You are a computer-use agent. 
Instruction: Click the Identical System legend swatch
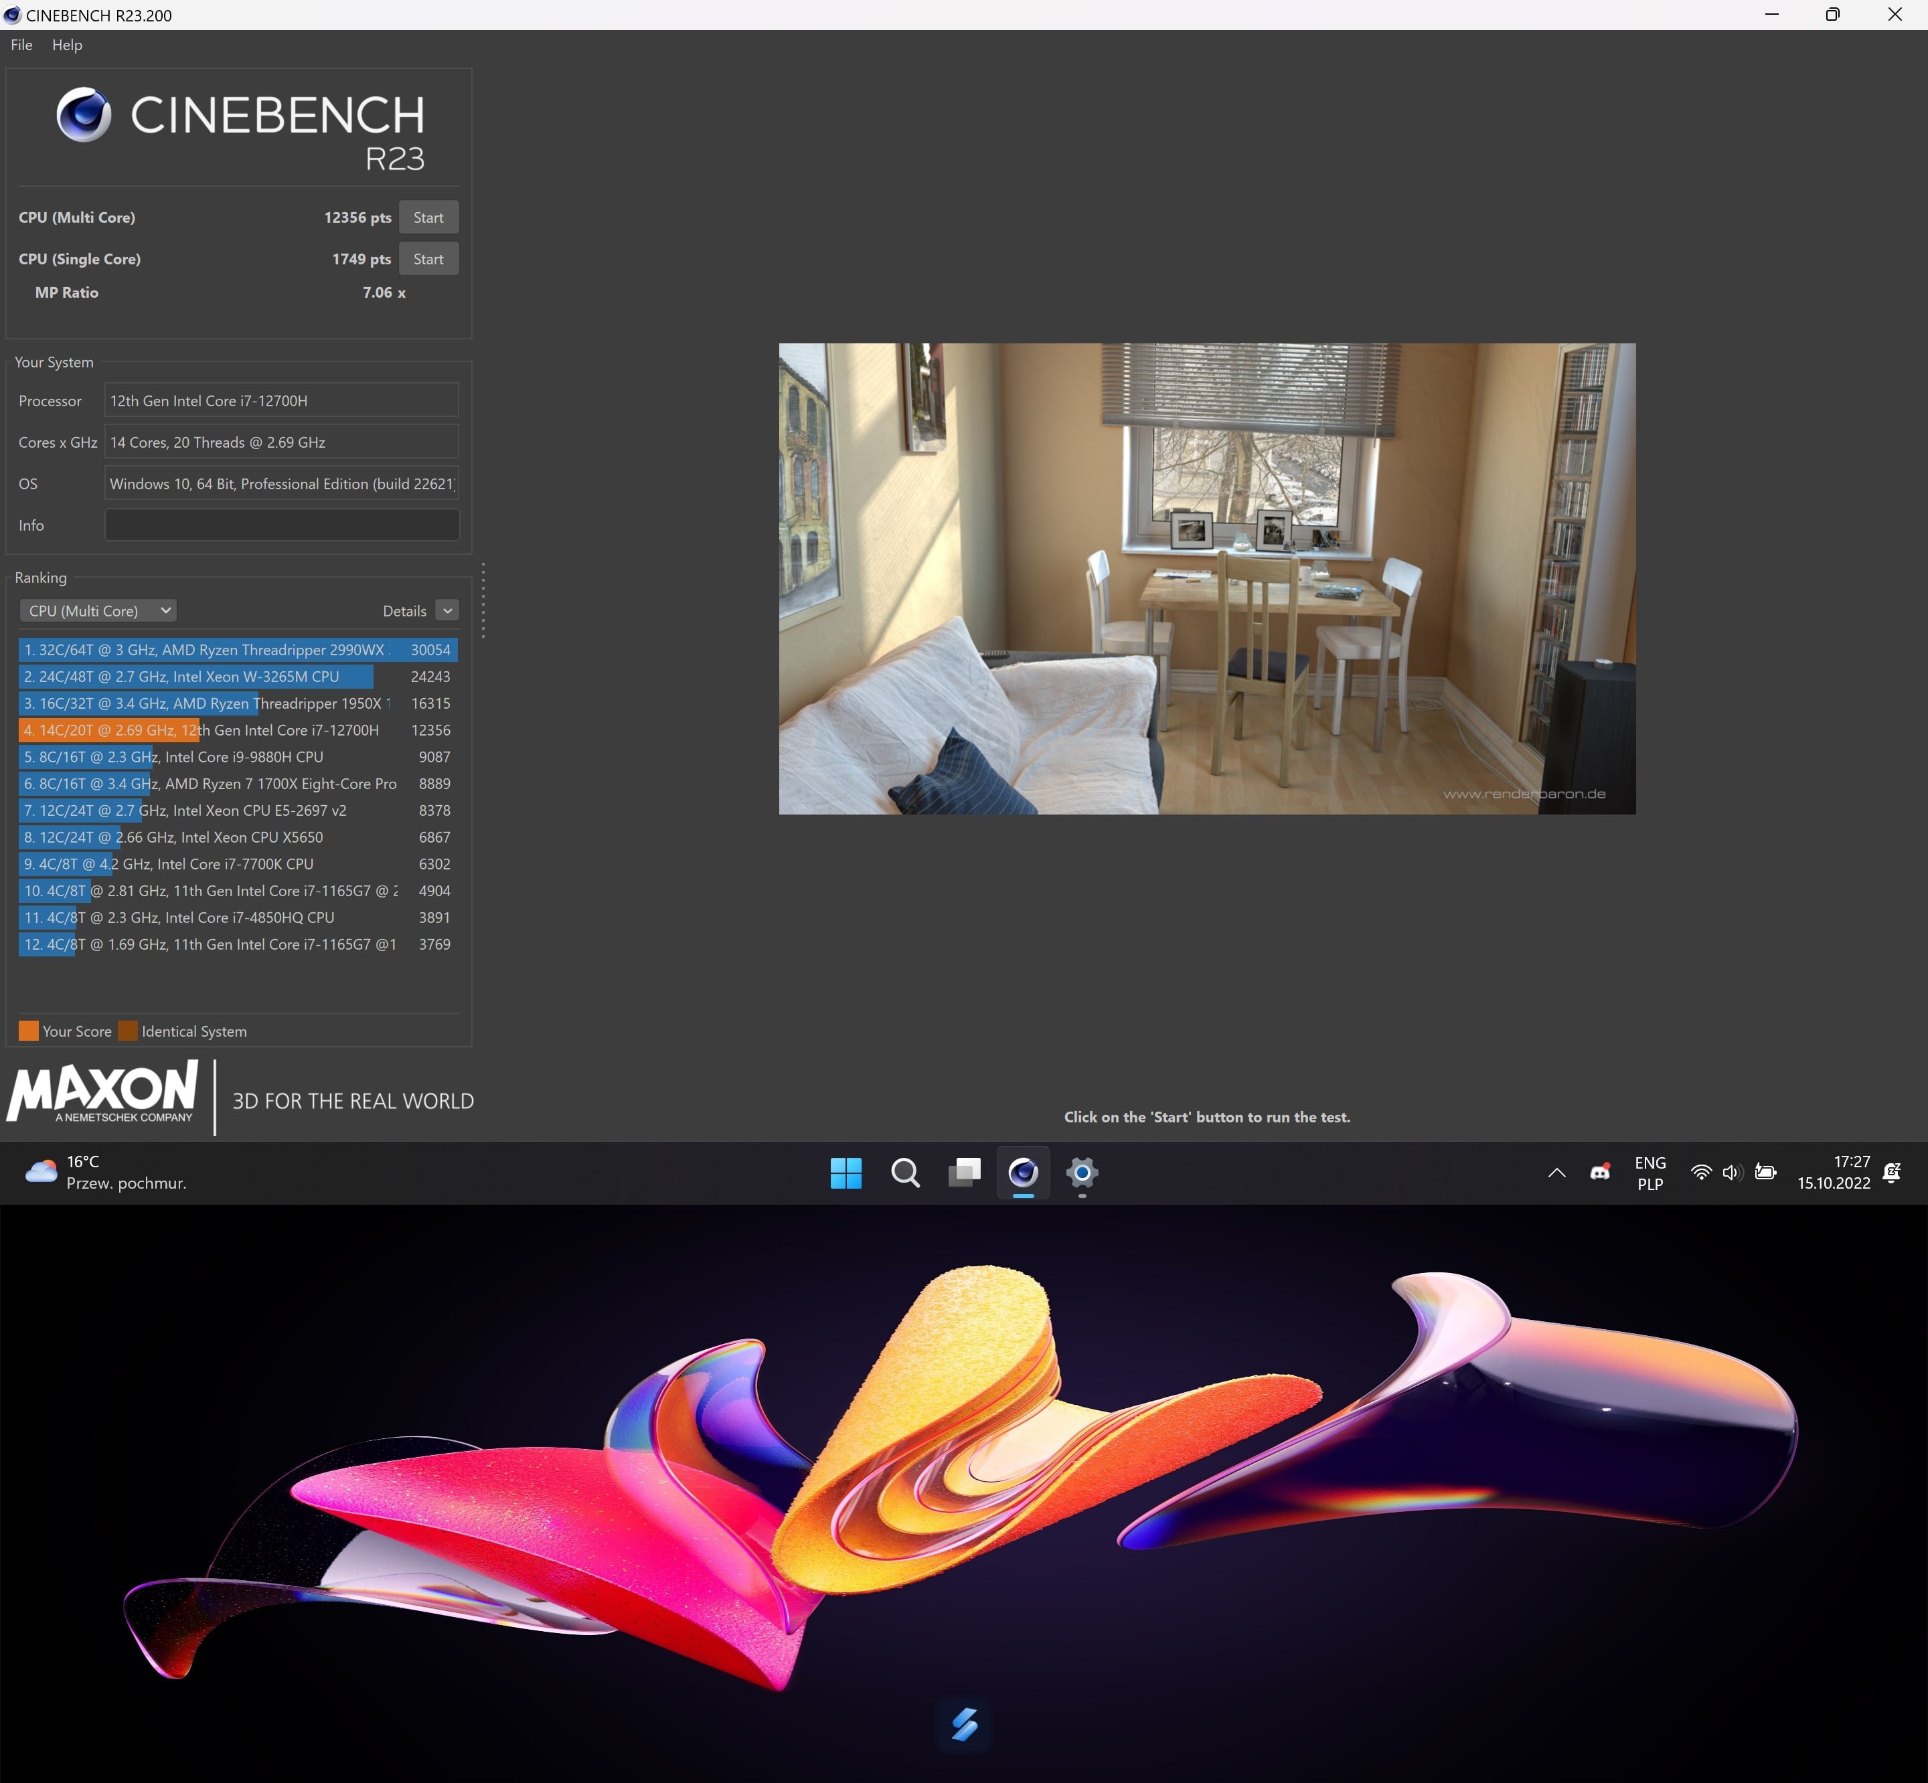[x=127, y=1031]
